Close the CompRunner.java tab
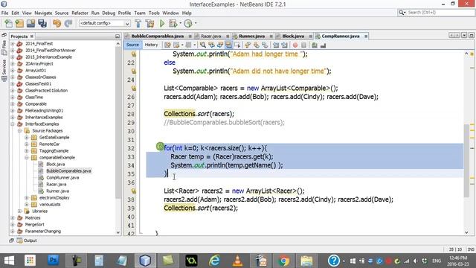This screenshot has width=476, height=268. tap(366, 36)
